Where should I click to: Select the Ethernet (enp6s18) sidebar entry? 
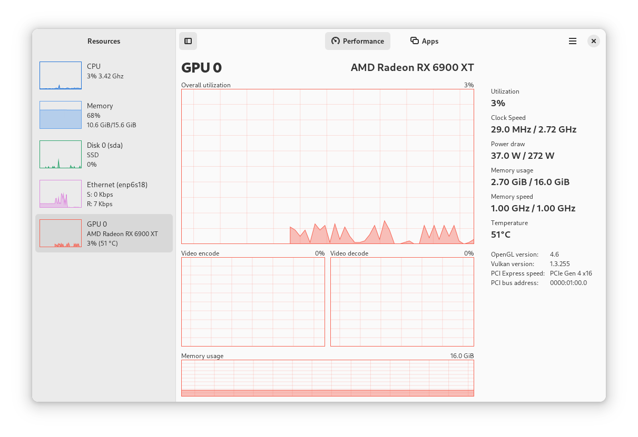coord(104,194)
